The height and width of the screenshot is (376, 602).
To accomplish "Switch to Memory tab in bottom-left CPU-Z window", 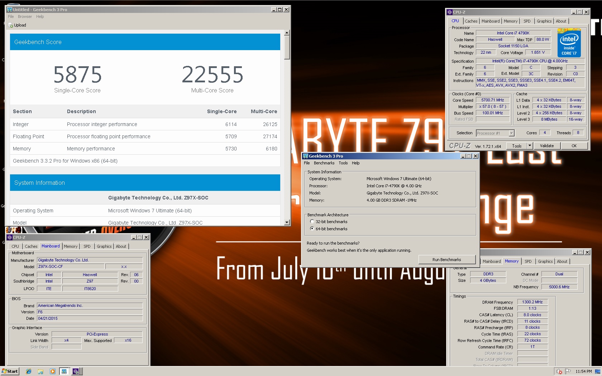I will (71, 246).
